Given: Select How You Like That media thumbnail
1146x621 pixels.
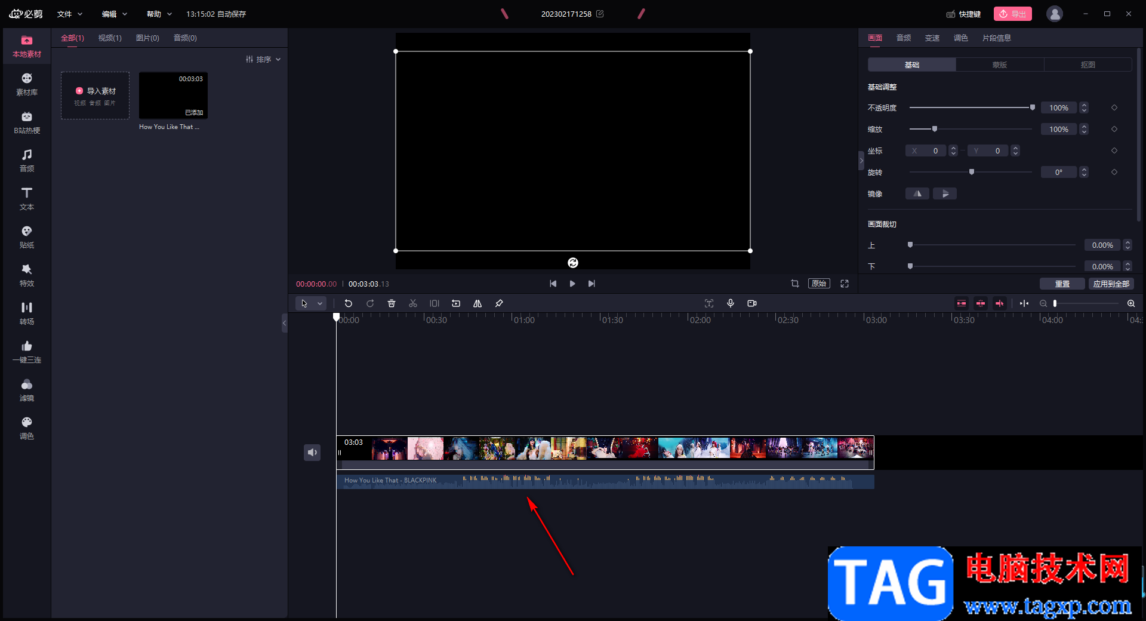Looking at the screenshot, I should [x=173, y=96].
